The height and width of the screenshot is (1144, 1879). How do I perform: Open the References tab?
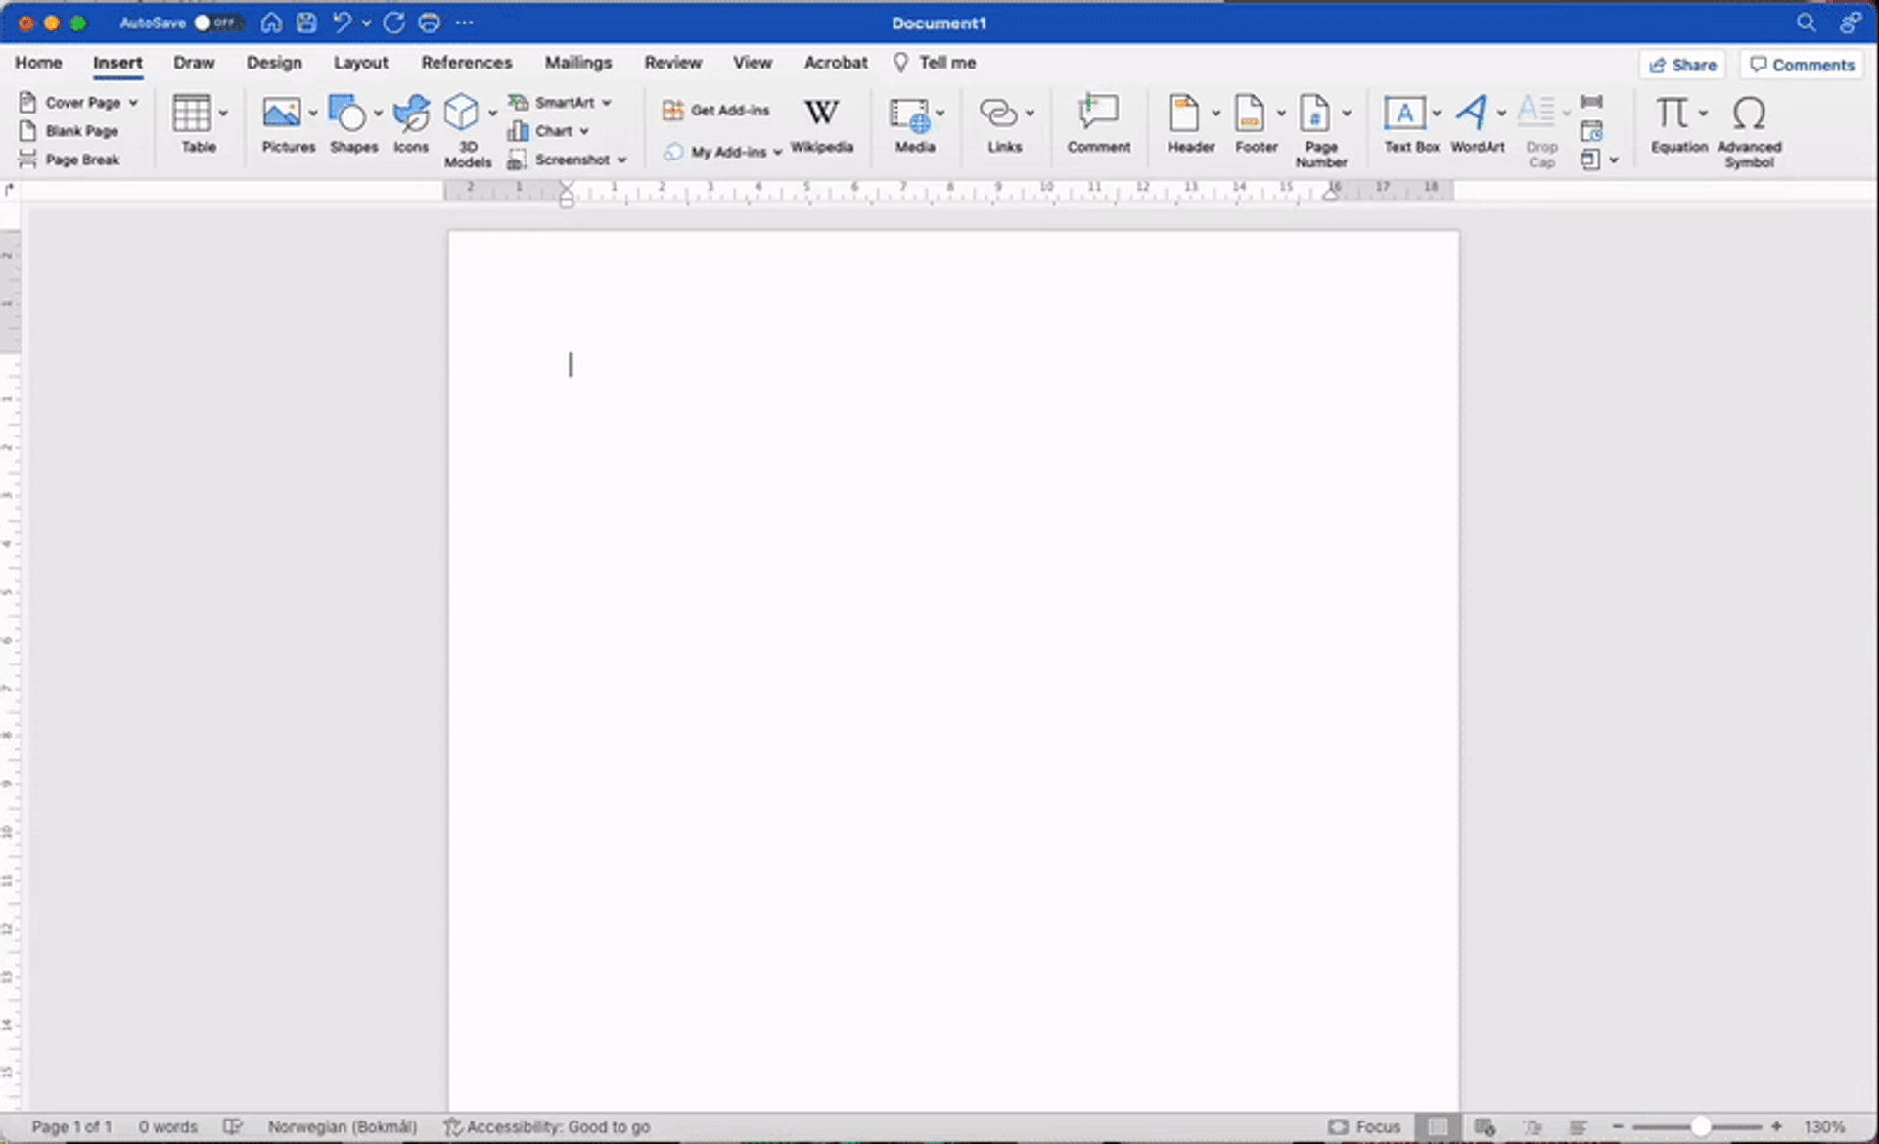(x=466, y=63)
